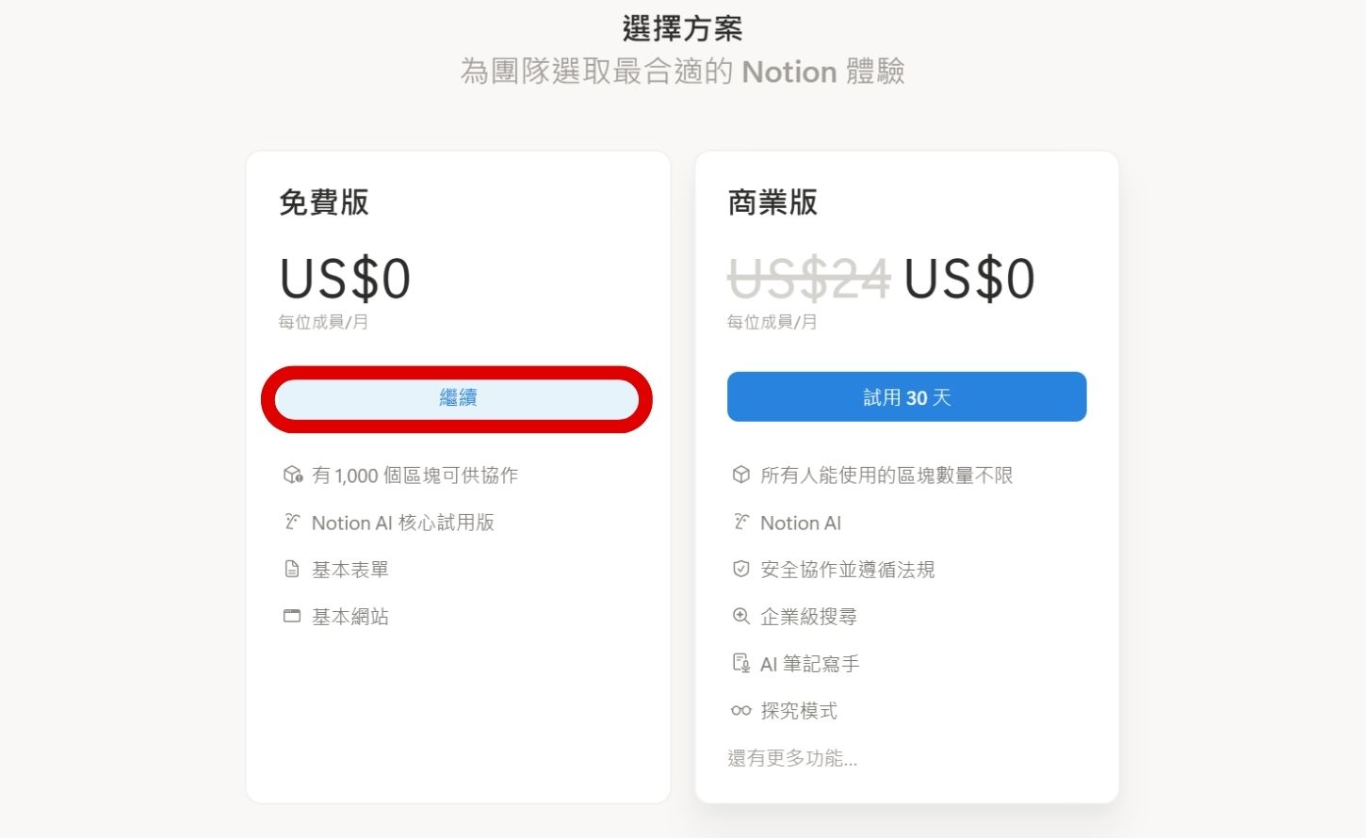The height and width of the screenshot is (838, 1366).
Task: Select the Notion AI icon in 商業版
Action: (740, 522)
